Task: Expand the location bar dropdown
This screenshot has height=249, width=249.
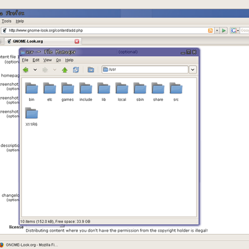Action: (192, 70)
